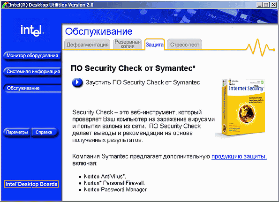Open Монитор оборудования section
Viewport: 279px width, 202px height.
[32, 56]
